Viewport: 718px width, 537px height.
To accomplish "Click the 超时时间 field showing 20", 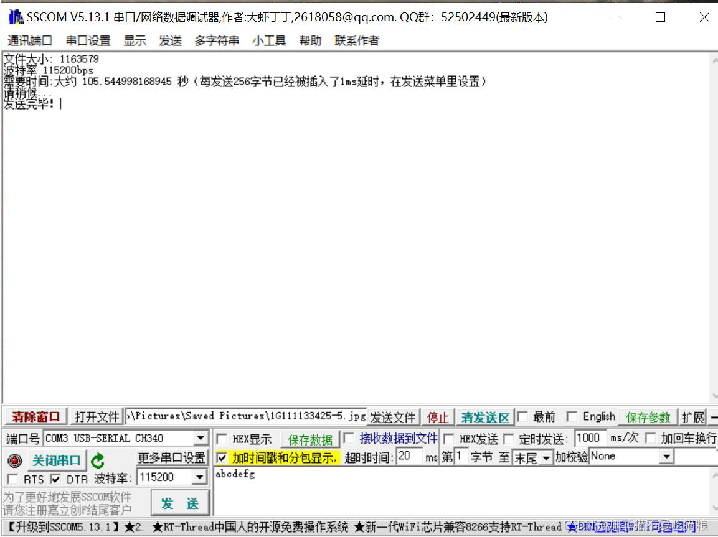I will (x=409, y=456).
